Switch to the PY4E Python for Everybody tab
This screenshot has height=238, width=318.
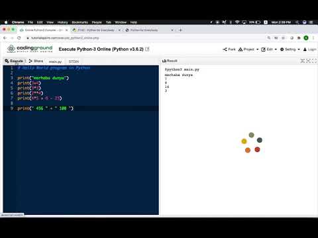[96, 30]
